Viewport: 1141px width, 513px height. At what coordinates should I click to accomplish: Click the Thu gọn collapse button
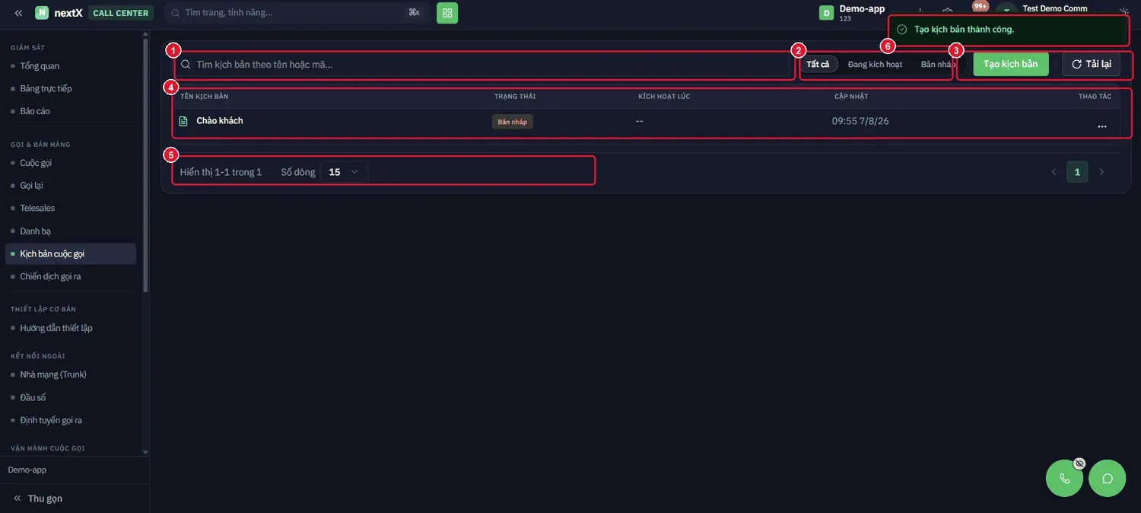38,499
